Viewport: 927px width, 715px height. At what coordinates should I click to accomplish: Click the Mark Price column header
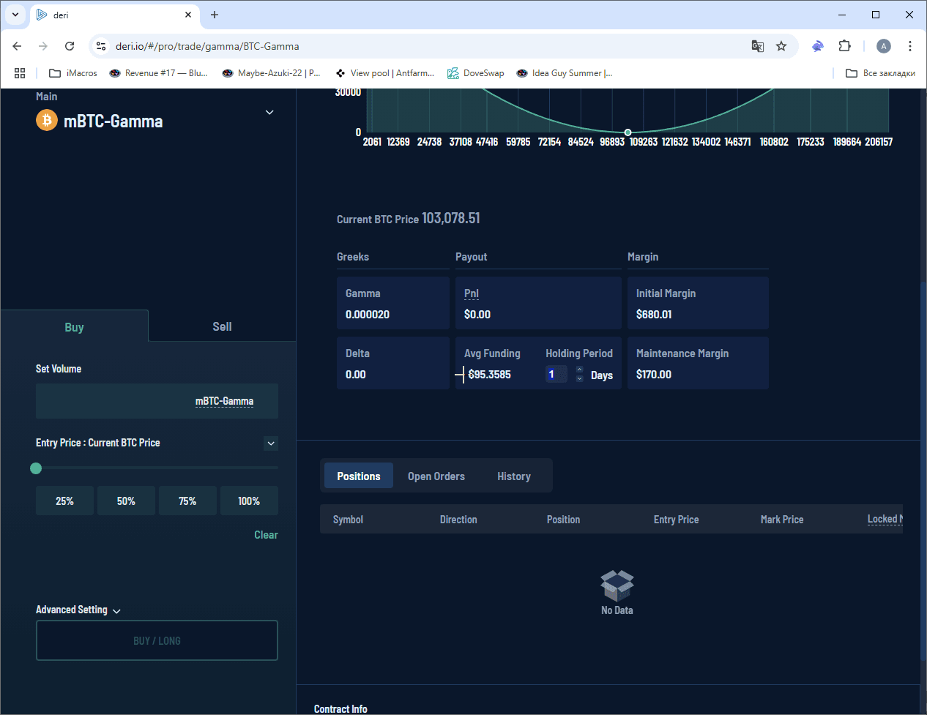pos(782,519)
